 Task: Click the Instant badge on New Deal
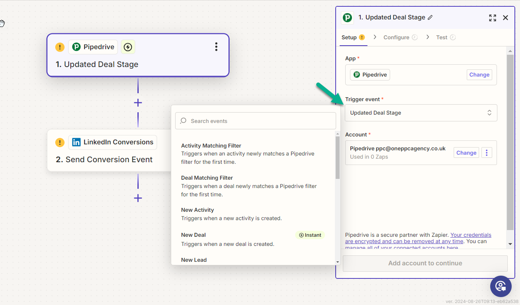[310, 235]
